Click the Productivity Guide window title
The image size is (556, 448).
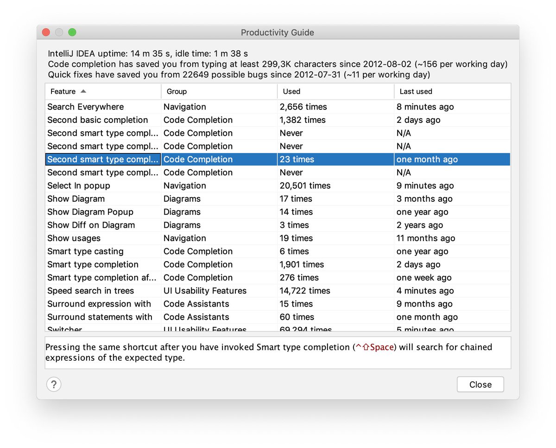pyautogui.click(x=278, y=32)
